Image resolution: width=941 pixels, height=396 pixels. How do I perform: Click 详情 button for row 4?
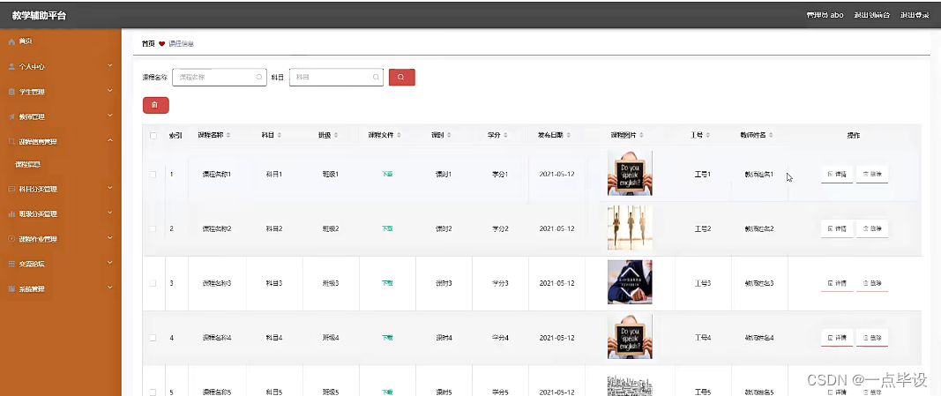[x=837, y=338]
